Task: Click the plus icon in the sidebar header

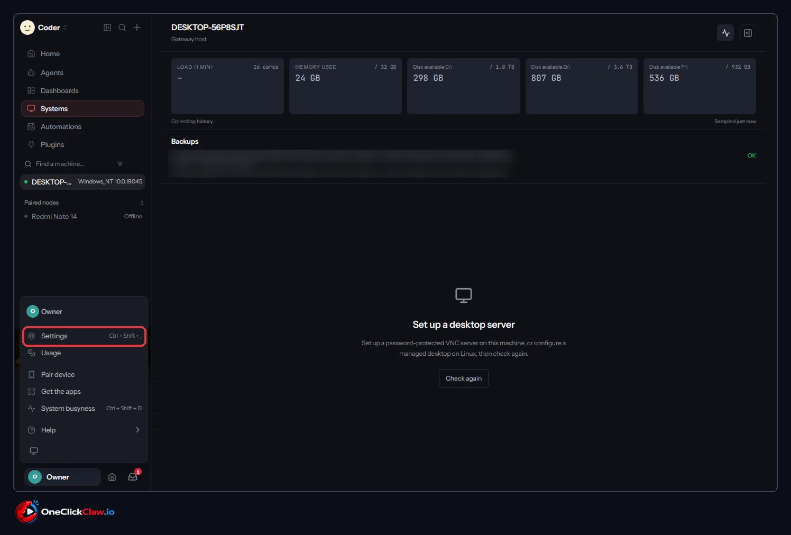Action: click(137, 27)
